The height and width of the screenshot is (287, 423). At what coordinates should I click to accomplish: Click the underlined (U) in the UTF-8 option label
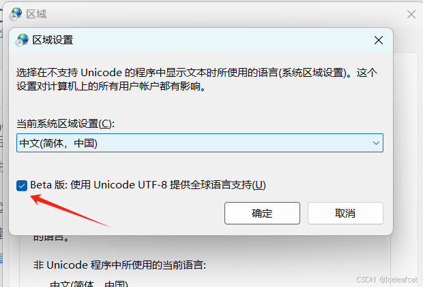point(259,185)
